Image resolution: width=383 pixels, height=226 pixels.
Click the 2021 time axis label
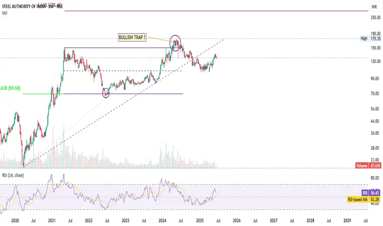[52, 221]
